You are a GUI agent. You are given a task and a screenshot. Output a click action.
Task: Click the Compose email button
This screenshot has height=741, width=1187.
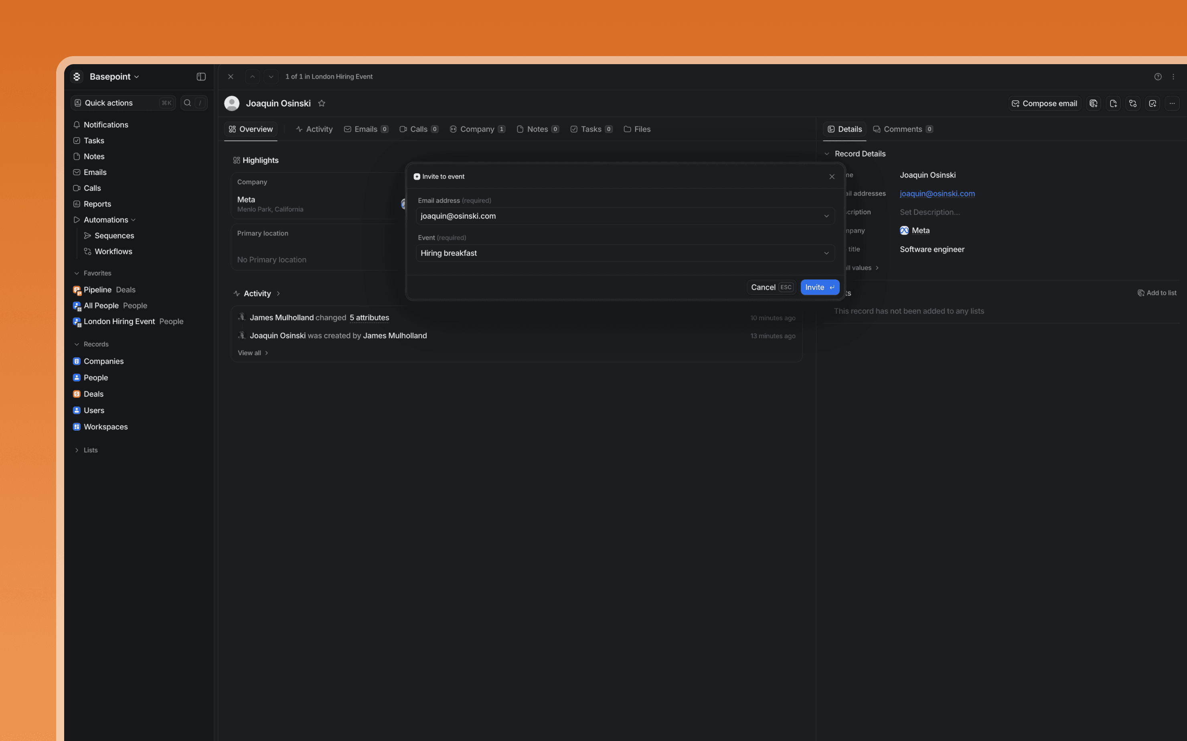click(1044, 103)
